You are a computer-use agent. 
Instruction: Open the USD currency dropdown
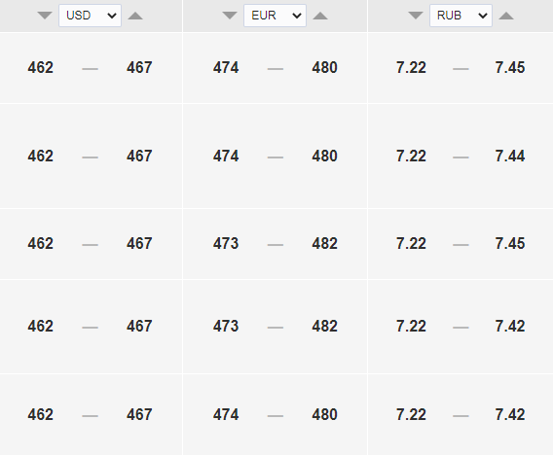(x=90, y=16)
